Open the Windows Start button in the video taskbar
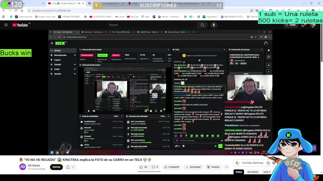Screen dimensions: 323x181 click(x=52, y=153)
